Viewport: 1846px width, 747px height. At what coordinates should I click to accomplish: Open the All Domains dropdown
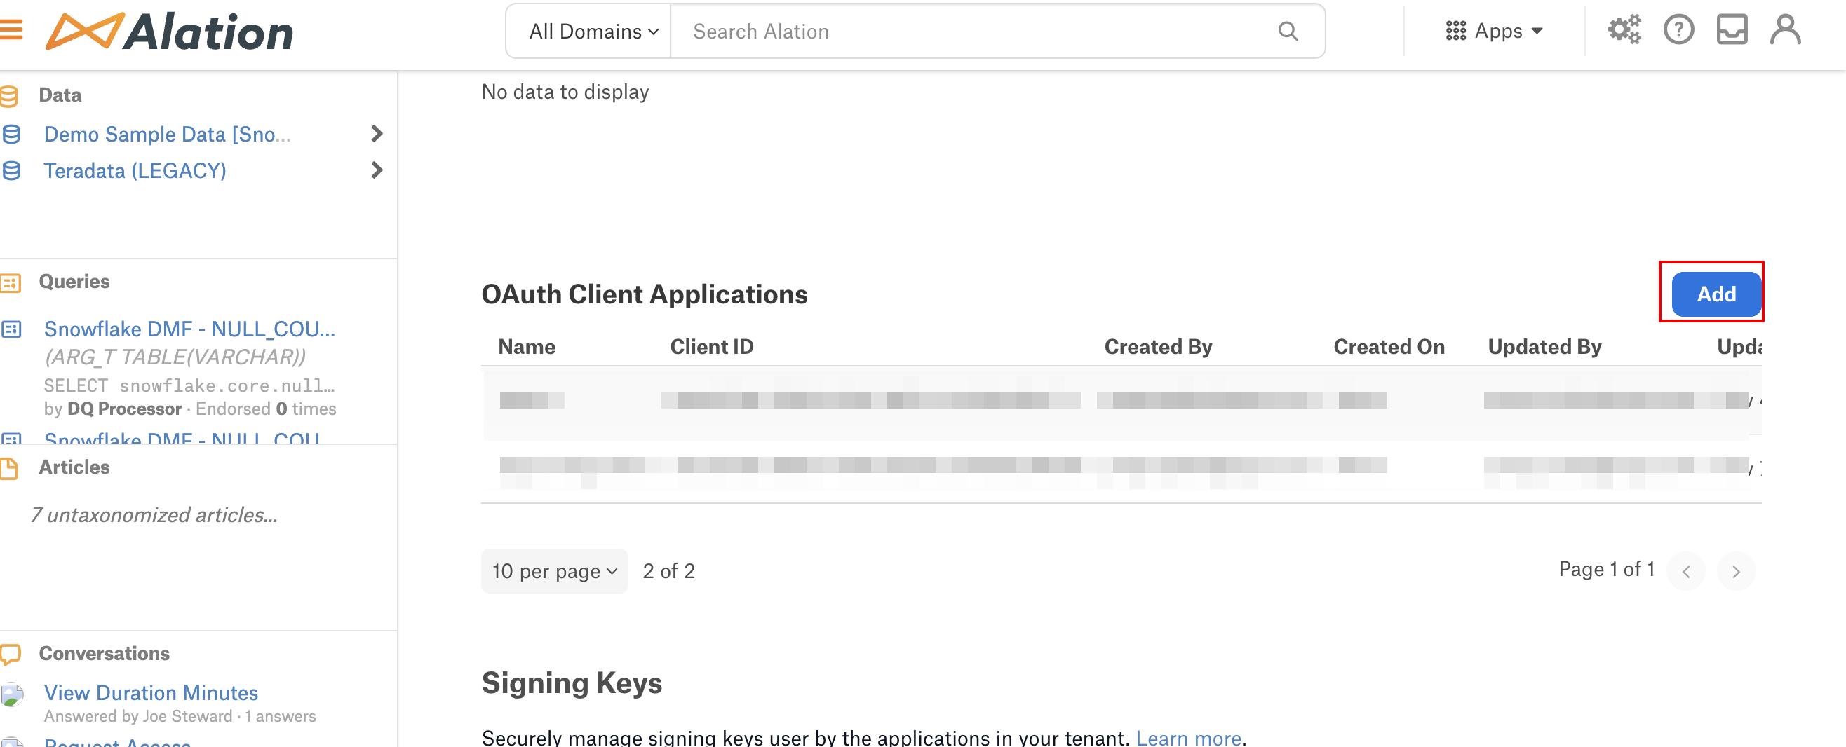coord(593,32)
